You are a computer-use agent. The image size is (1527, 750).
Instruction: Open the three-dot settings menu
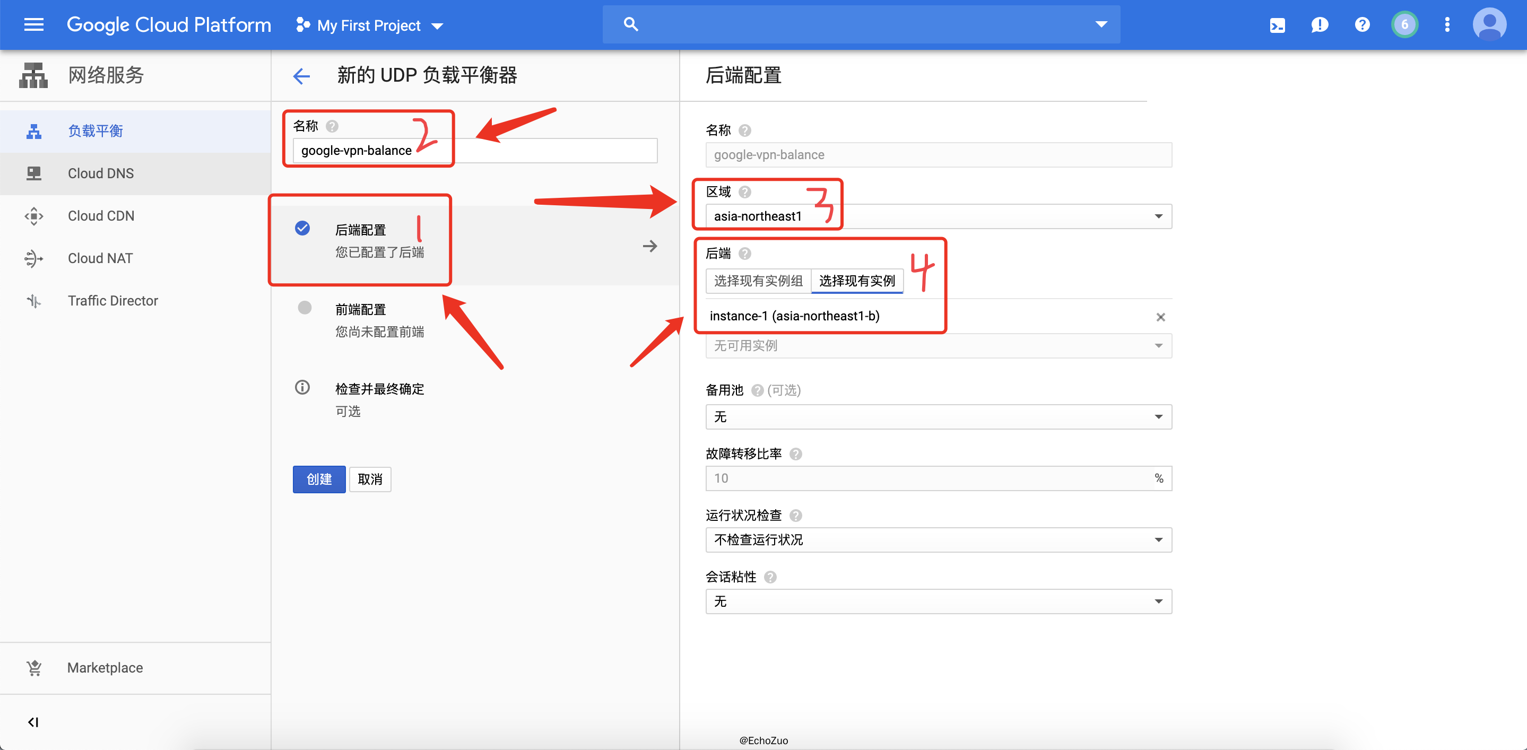pos(1447,25)
